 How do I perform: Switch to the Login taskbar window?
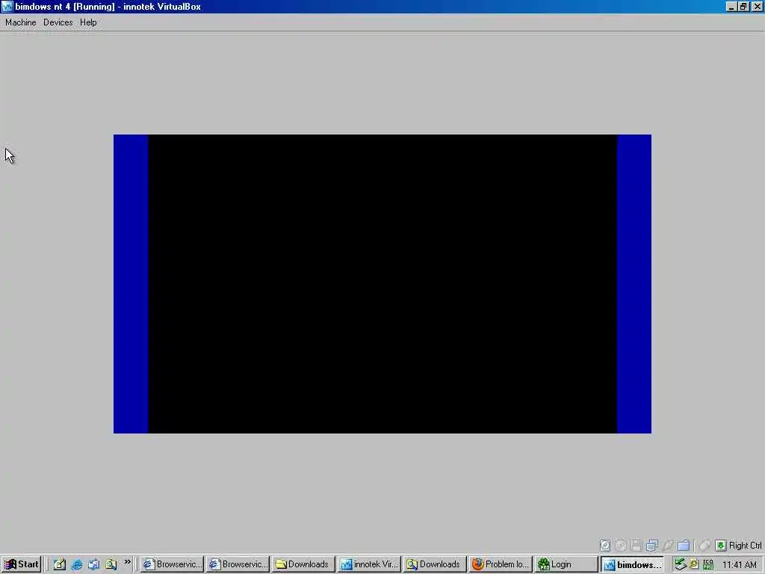click(567, 565)
